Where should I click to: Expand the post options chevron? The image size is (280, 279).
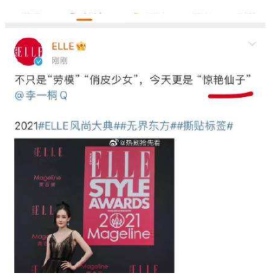click(x=252, y=44)
